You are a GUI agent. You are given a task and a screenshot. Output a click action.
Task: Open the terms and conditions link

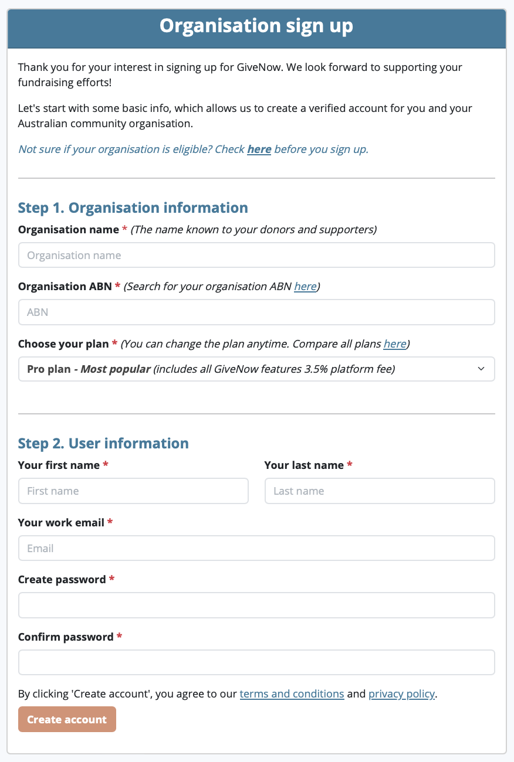coord(292,693)
